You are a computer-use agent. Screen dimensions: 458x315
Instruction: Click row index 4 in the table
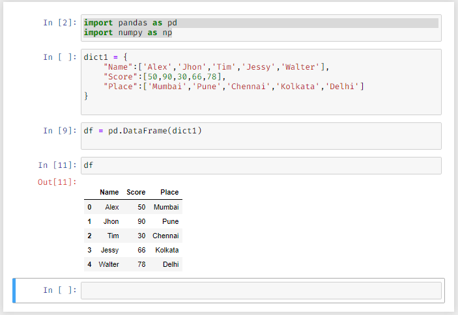coord(89,264)
